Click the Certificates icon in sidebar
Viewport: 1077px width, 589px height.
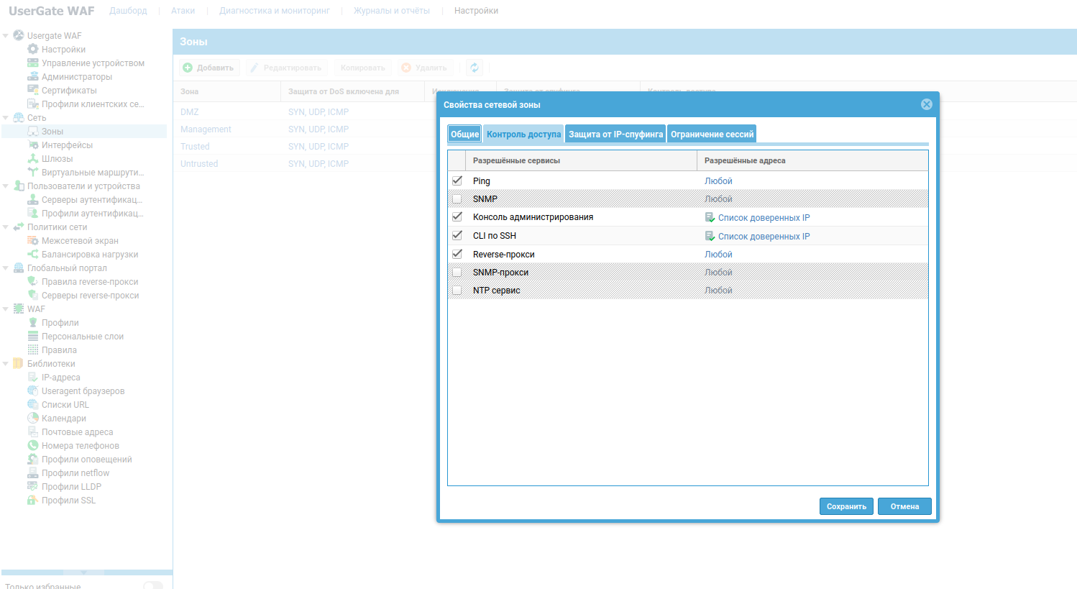pos(32,91)
